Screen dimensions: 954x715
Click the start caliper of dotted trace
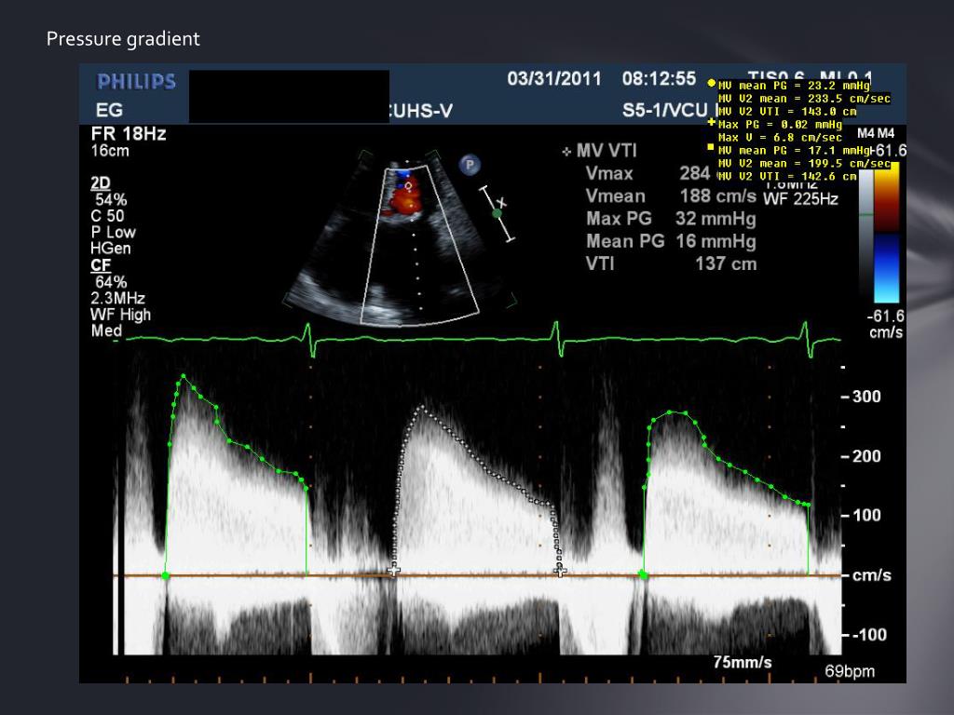(x=393, y=569)
